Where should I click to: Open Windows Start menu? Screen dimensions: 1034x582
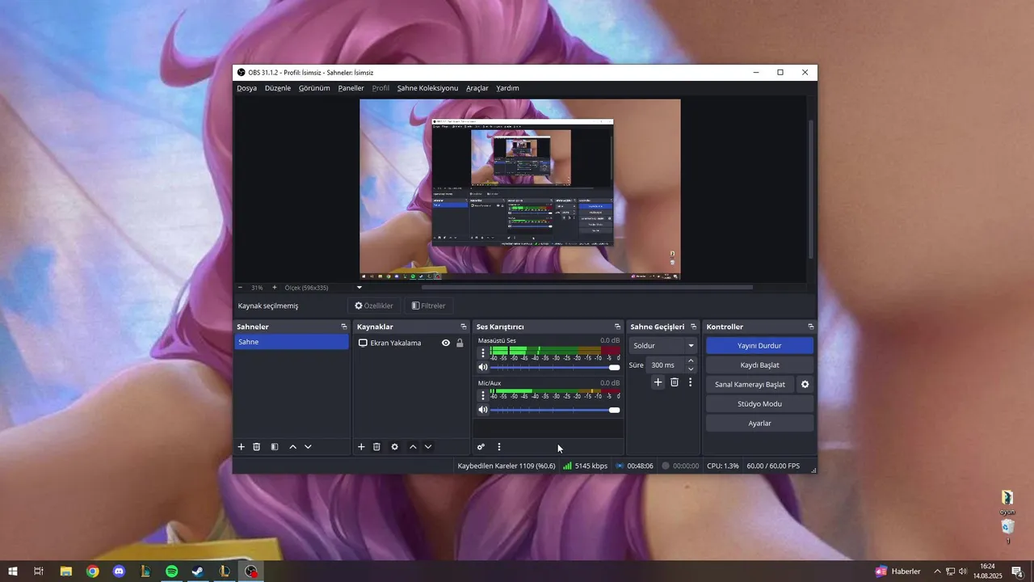point(13,571)
